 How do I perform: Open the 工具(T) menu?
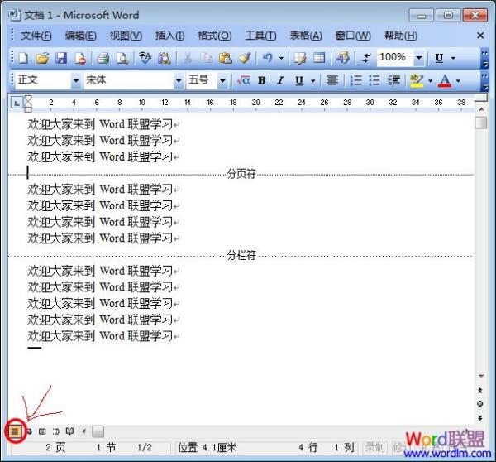[x=260, y=36]
